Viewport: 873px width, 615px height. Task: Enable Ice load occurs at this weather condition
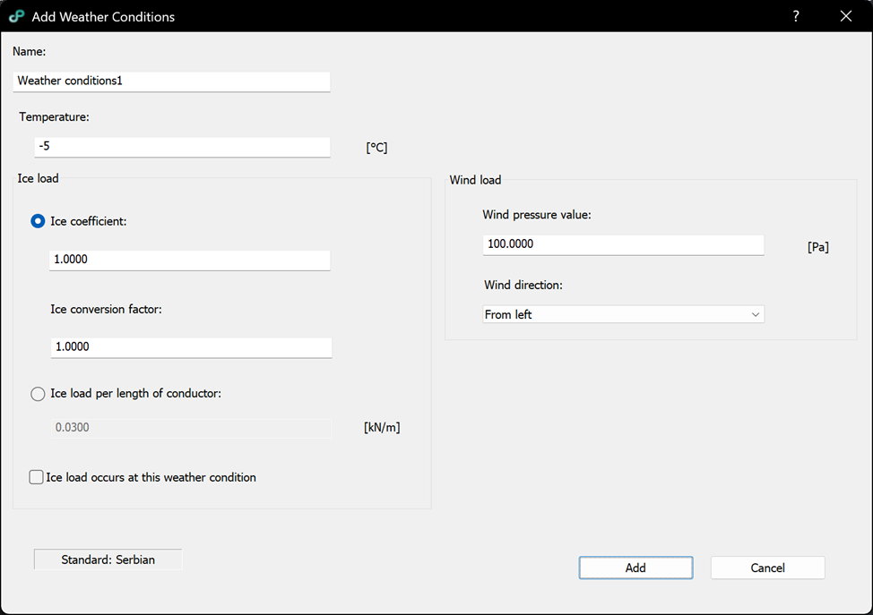[37, 477]
